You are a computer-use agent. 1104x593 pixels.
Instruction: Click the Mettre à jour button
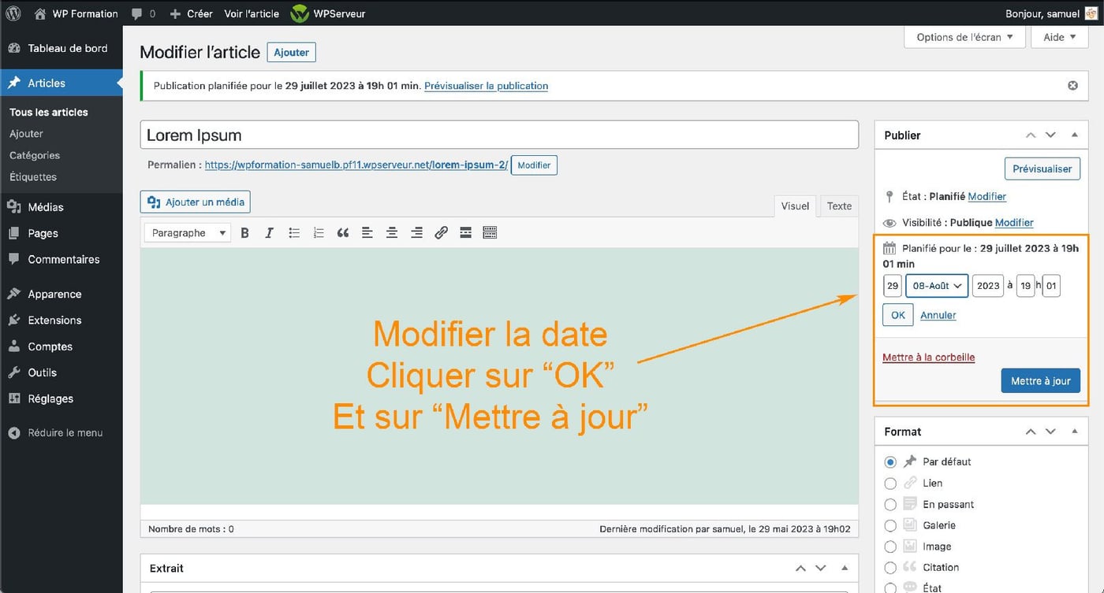[x=1040, y=380]
